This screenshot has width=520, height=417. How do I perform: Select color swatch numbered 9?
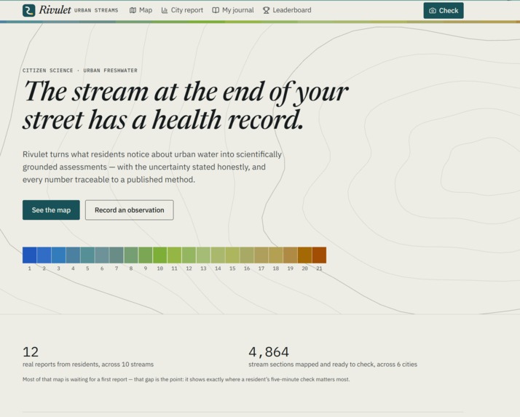(146, 255)
